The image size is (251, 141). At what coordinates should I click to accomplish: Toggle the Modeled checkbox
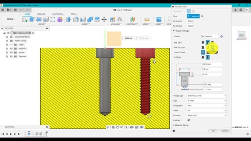point(189,120)
